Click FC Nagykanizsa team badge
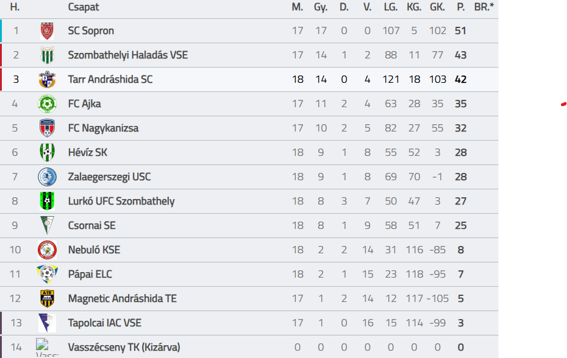The width and height of the screenshot is (567, 358). (x=47, y=128)
